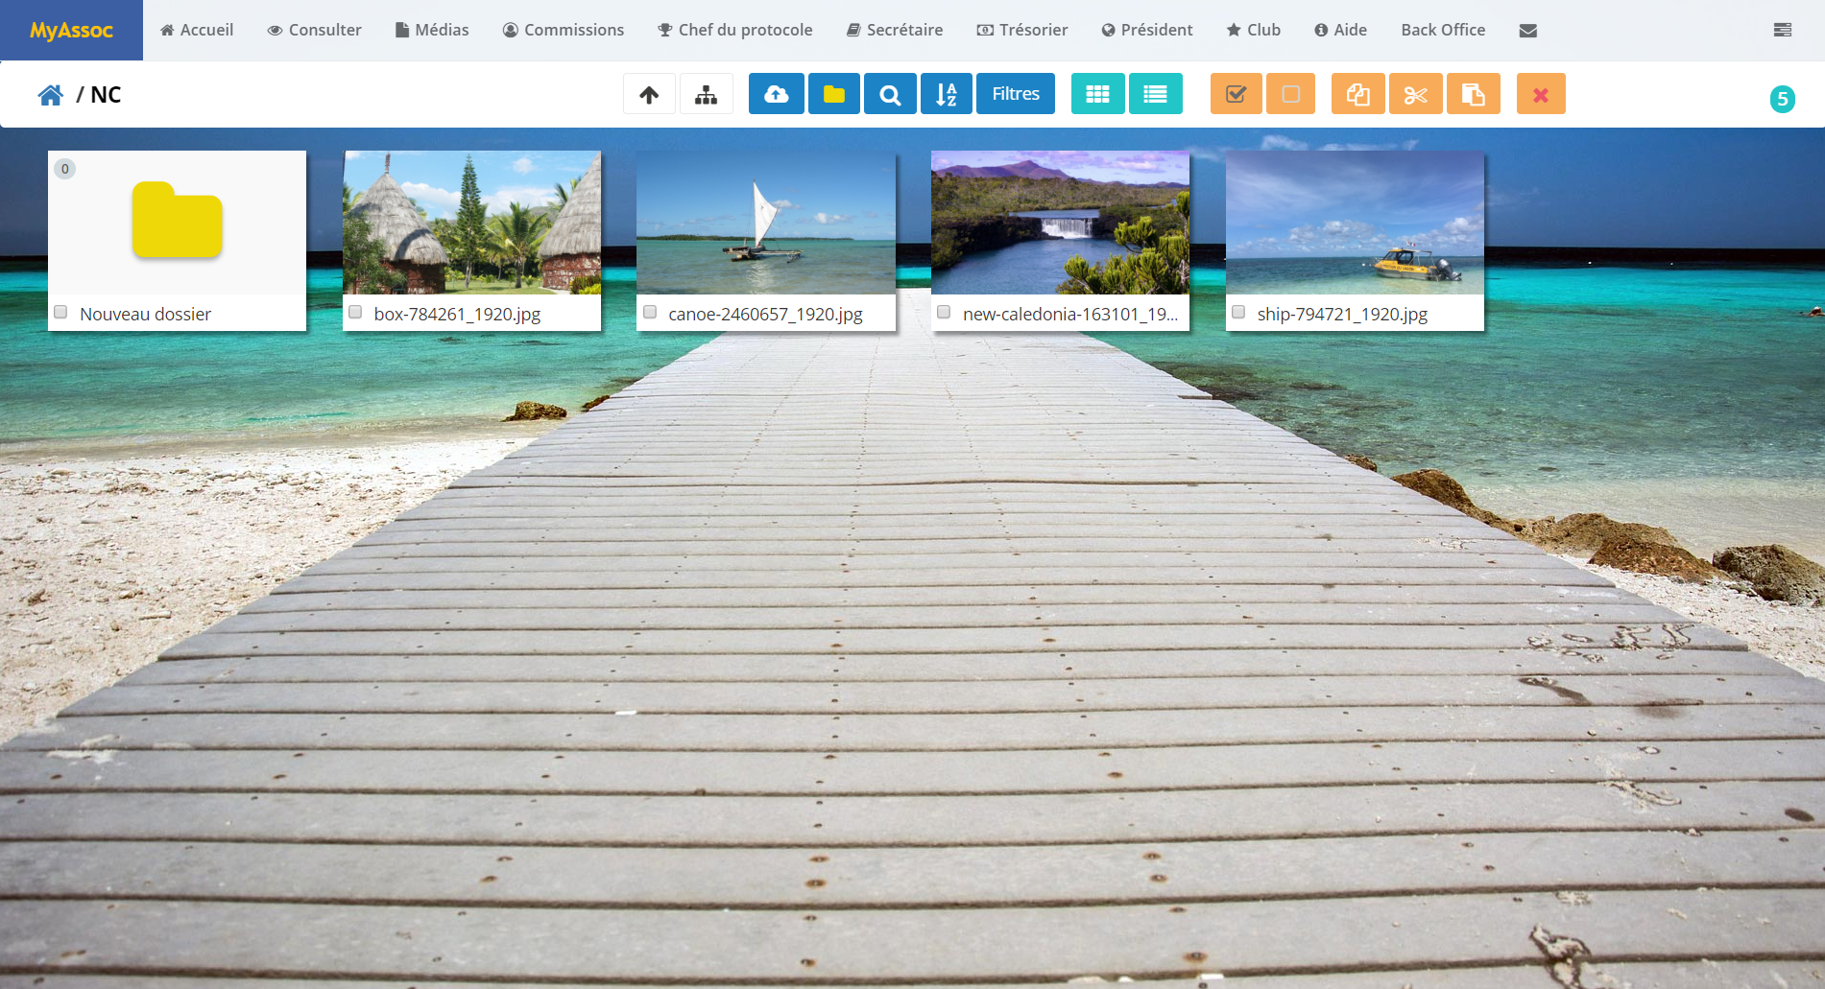Copy selected items icon
The width and height of the screenshot is (1825, 989).
1358,94
